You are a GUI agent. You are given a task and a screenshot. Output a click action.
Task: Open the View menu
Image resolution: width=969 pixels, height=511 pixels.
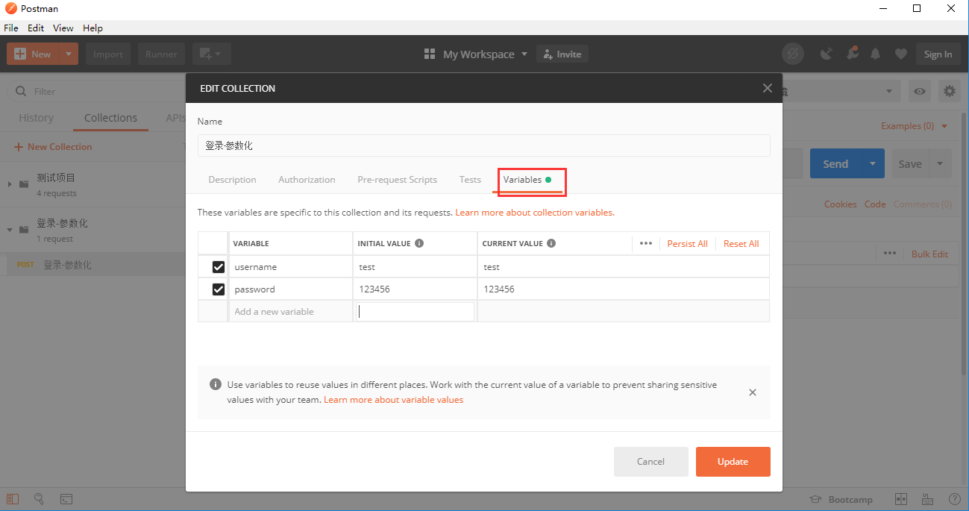click(63, 28)
